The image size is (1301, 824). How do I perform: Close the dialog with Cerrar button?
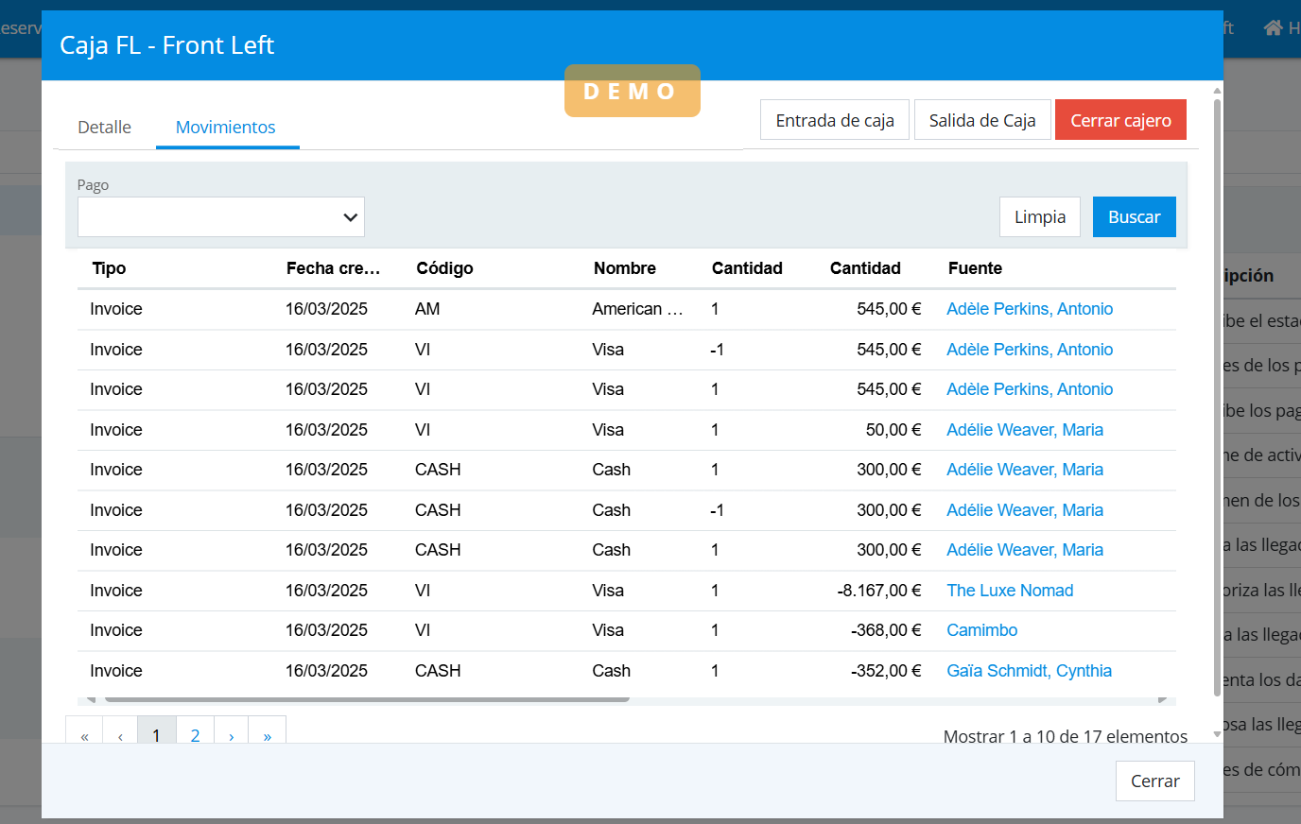click(1154, 781)
